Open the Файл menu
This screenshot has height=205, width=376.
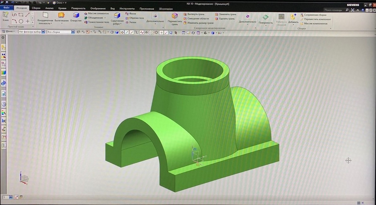point(7,8)
